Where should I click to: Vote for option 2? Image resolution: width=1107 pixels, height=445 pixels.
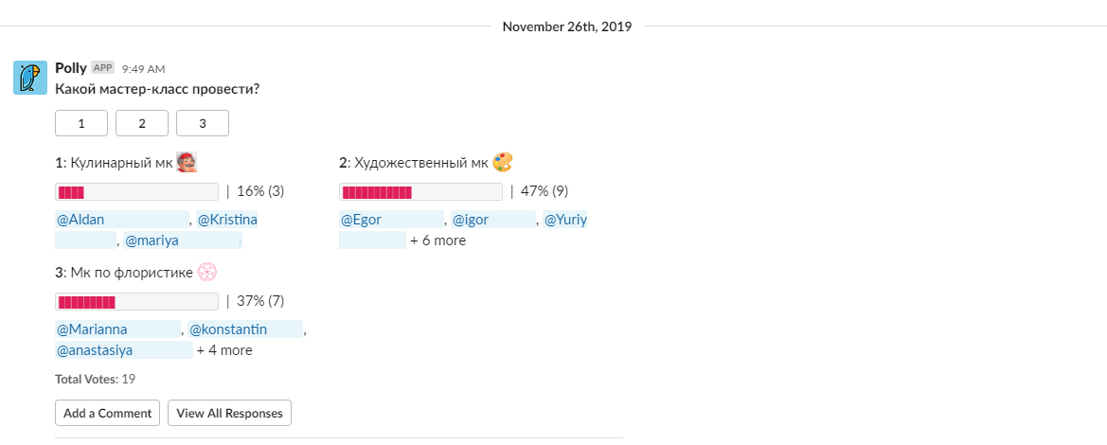click(x=142, y=123)
